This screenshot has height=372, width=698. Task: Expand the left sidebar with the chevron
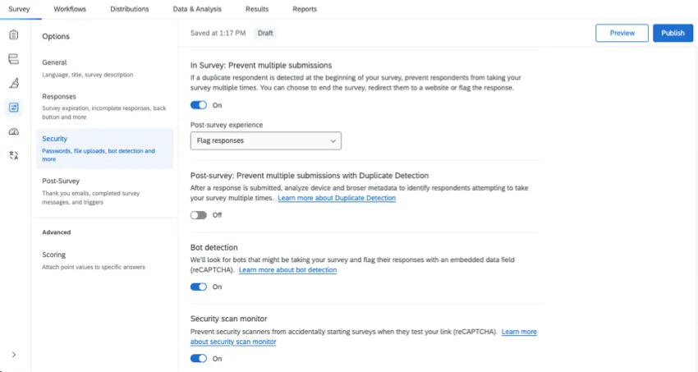pos(13,355)
